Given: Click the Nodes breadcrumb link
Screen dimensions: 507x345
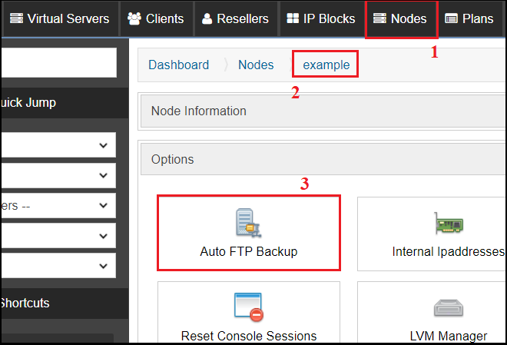Looking at the screenshot, I should pos(256,65).
